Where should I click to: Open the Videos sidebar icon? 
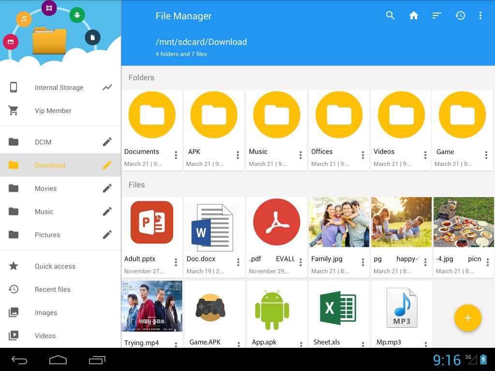[x=14, y=336]
